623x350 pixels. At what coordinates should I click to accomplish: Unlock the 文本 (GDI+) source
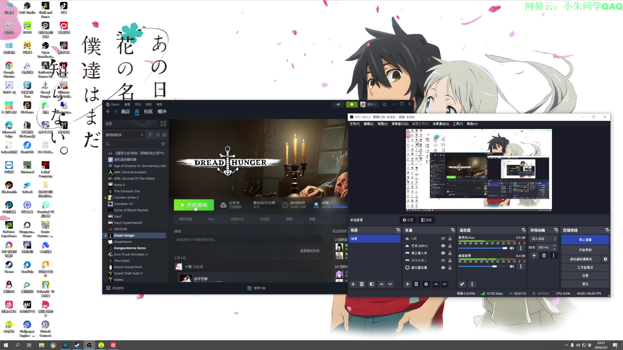click(x=450, y=246)
